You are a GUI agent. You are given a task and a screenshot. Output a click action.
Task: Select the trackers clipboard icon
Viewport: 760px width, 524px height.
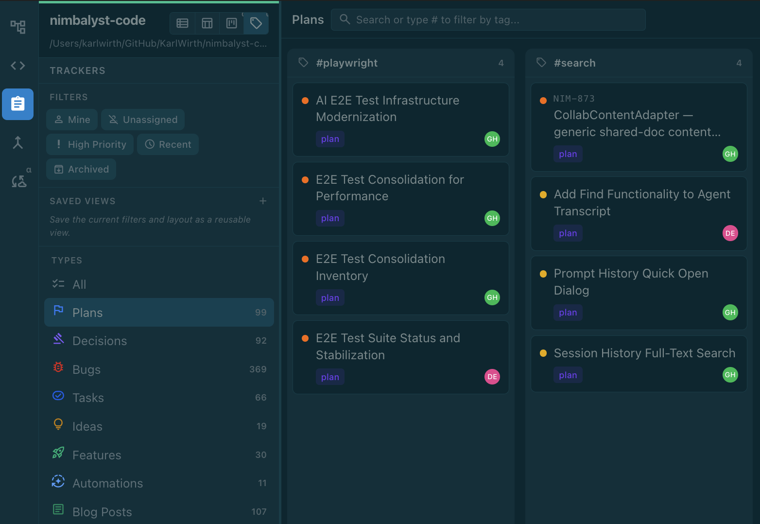pos(18,104)
